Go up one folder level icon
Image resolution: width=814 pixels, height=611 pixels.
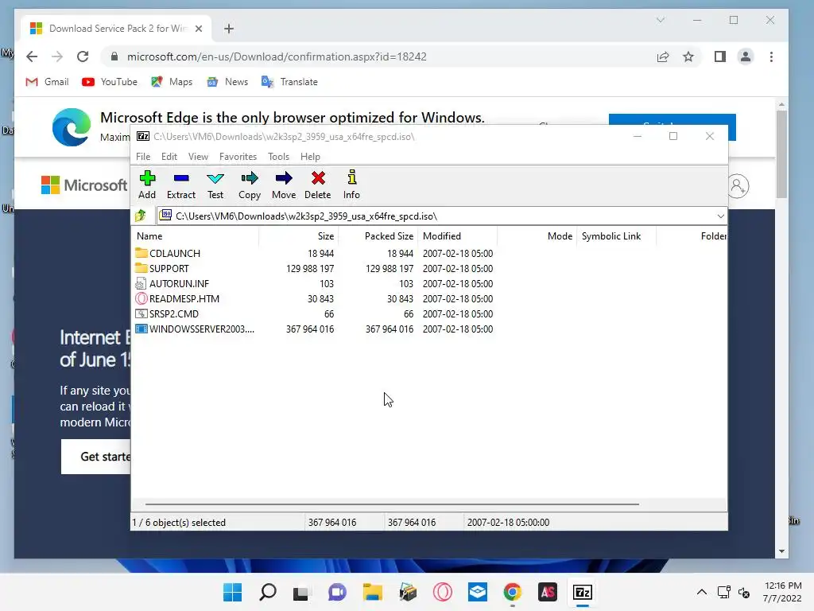tap(141, 216)
